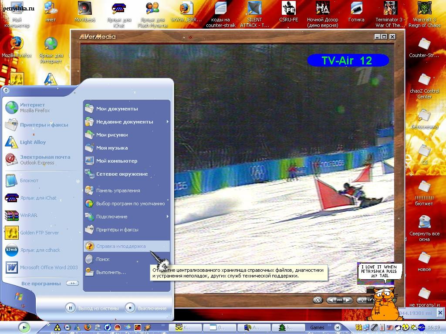Click the 16:19 clock in the system tray
The height and width of the screenshot is (334, 446).
coord(434,327)
